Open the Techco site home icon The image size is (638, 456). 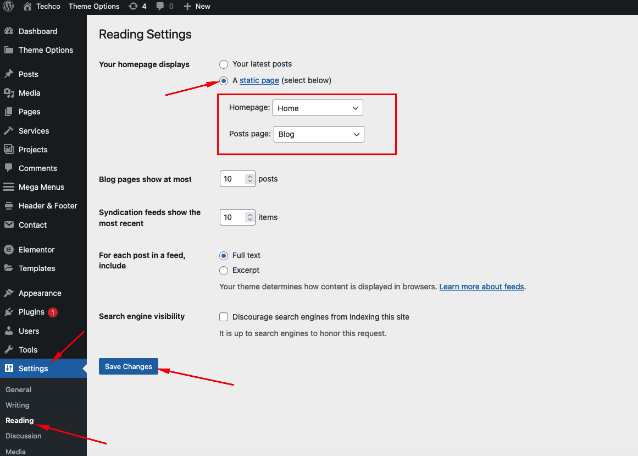click(27, 7)
